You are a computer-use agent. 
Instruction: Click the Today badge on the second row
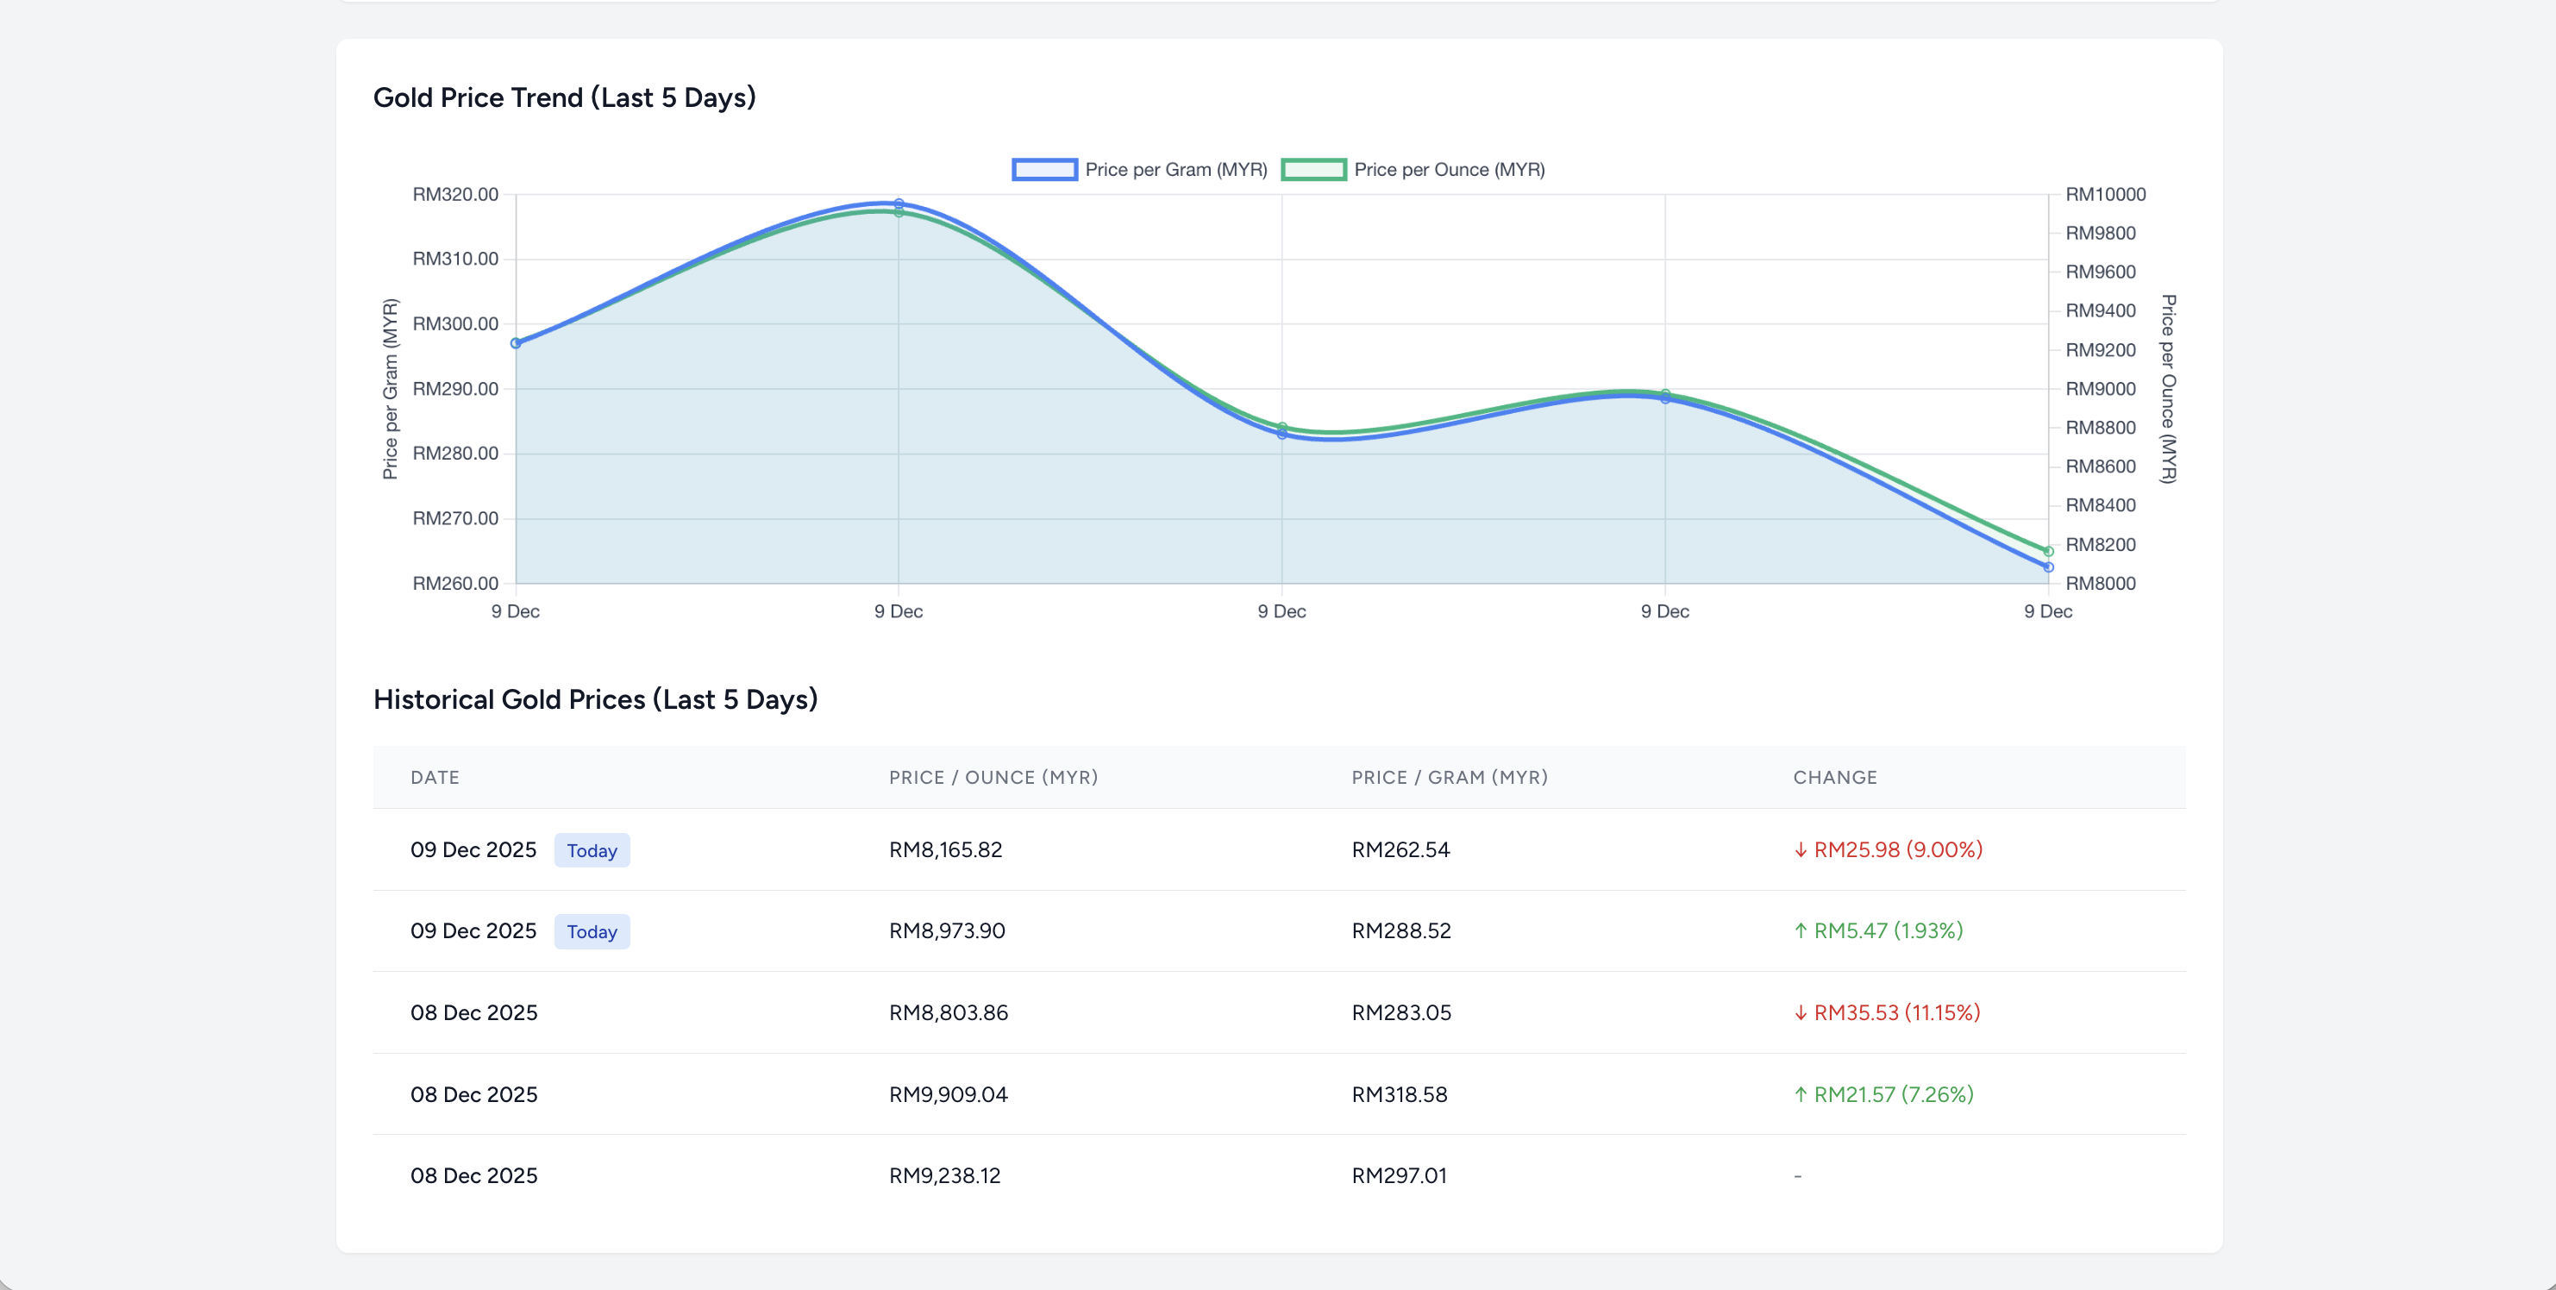pos(592,930)
